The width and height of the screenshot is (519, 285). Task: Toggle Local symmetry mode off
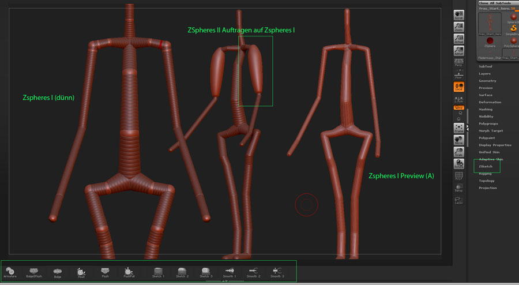point(459,87)
